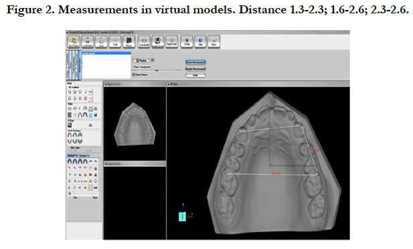Screen dimensions: 413x249
Task: Click the Help toolbar icon
Action: 200,41
